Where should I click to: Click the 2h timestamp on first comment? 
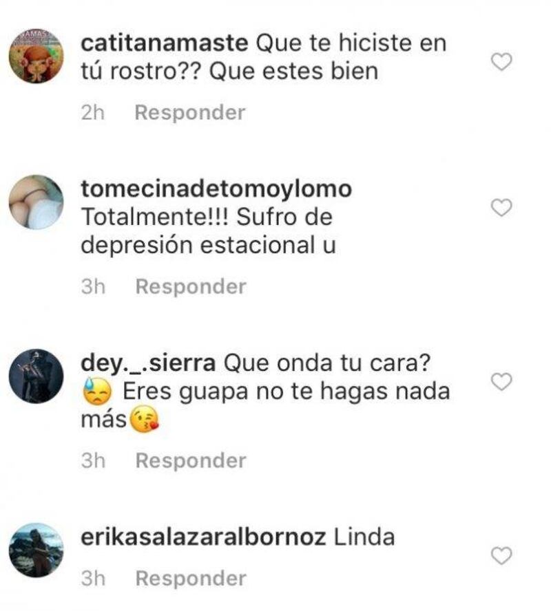click(93, 113)
